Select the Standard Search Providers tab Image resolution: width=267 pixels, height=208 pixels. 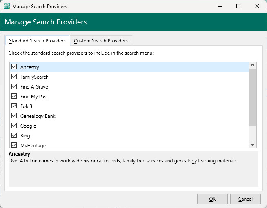tap(37, 41)
